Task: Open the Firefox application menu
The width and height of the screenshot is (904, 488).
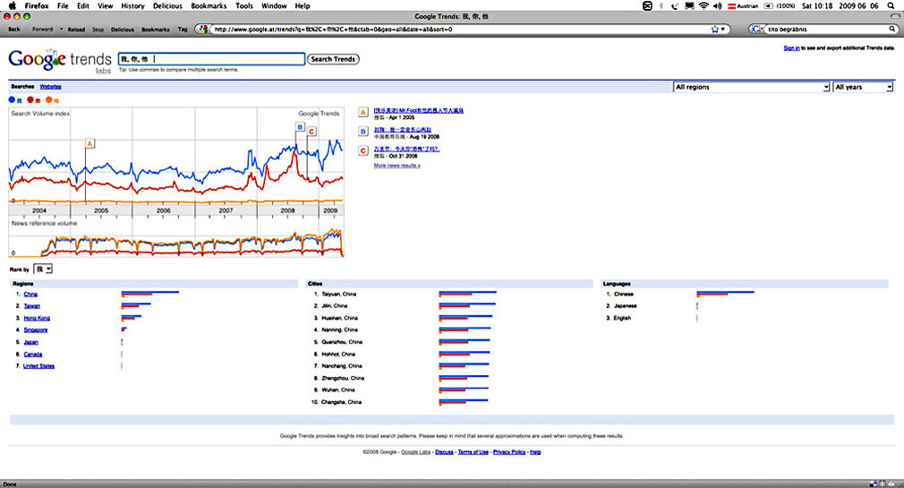Action: coord(37,5)
